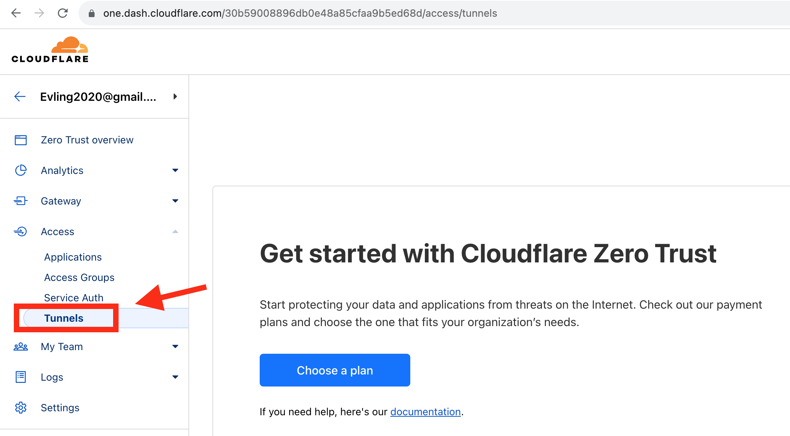Expand the My Team dropdown arrow
This screenshot has width=790, height=436.
click(x=175, y=346)
